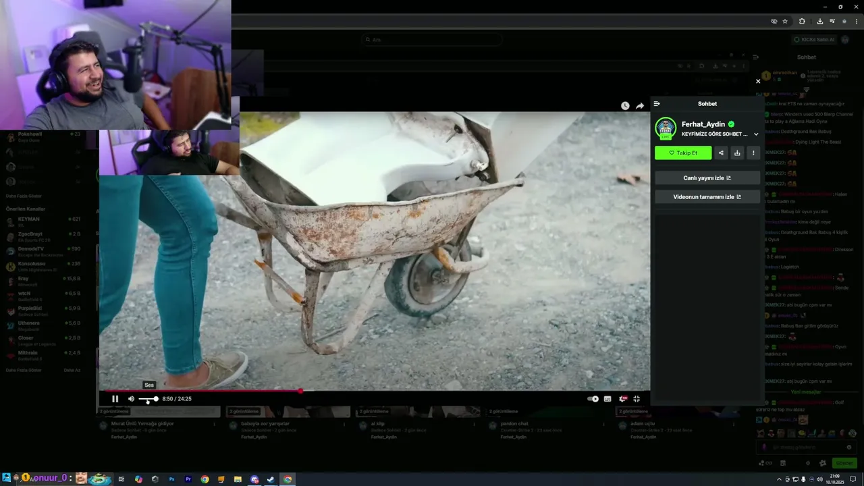Open the subtitles/captions control in the player

[607, 399]
